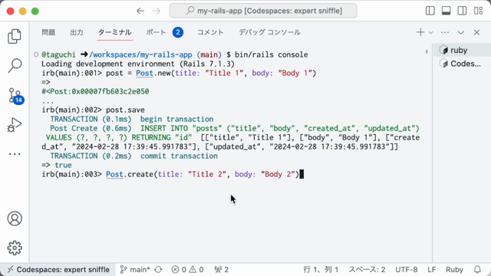Show additional views in the activity bar
491x276 pixels.
click(x=15, y=154)
